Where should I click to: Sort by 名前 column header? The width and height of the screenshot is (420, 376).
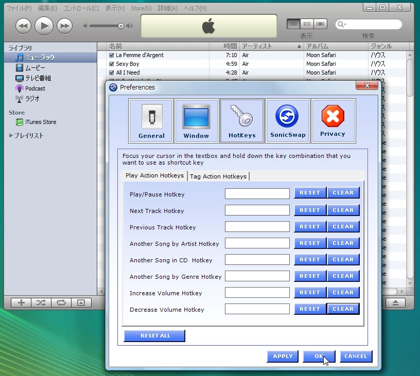[x=158, y=46]
